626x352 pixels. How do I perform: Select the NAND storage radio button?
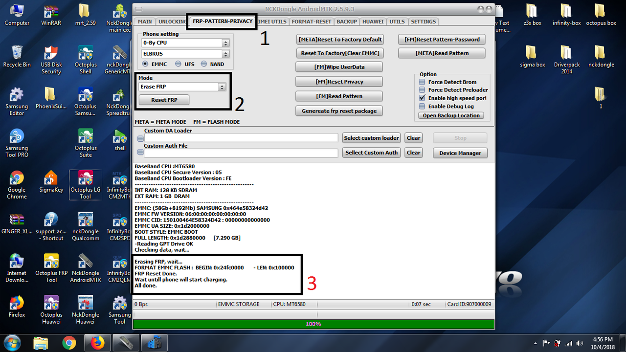204,64
